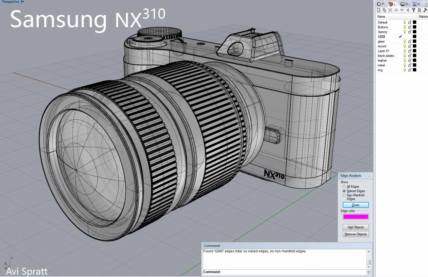Change the magenta Edge color swatch

point(356,217)
